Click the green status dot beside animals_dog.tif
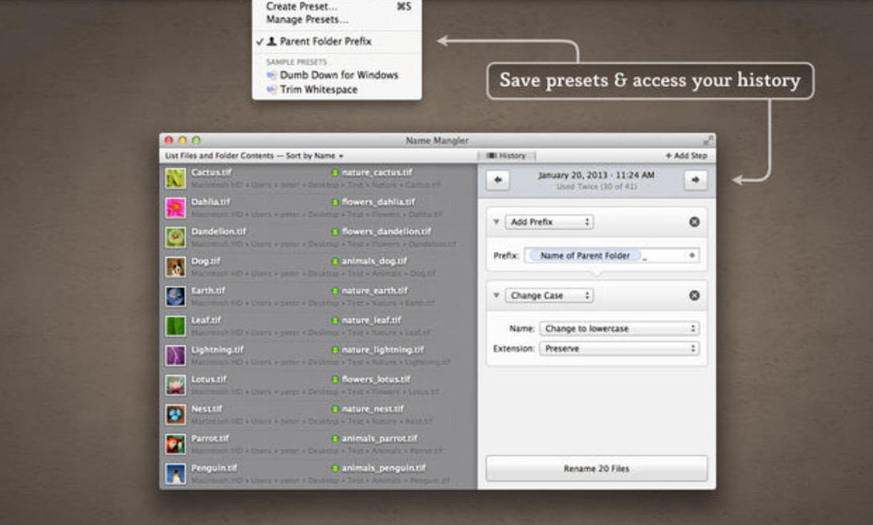The height and width of the screenshot is (525, 873). click(335, 261)
